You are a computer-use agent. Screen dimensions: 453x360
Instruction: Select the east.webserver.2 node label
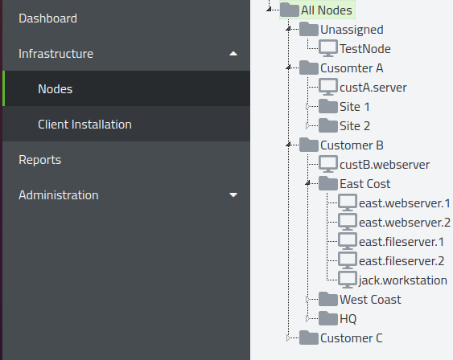[405, 223]
